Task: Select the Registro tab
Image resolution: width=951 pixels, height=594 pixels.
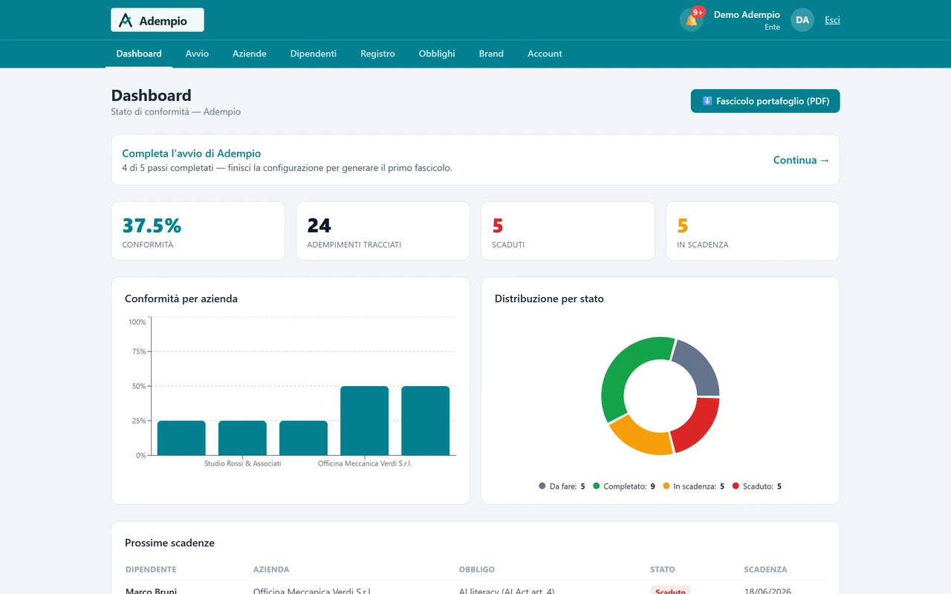Action: coord(378,53)
